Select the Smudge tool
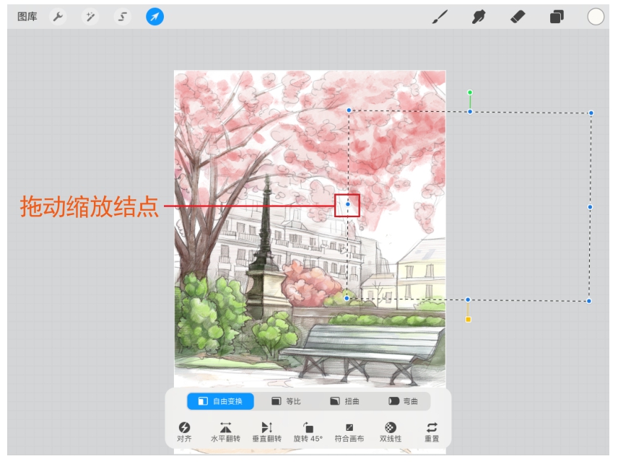 pos(479,17)
